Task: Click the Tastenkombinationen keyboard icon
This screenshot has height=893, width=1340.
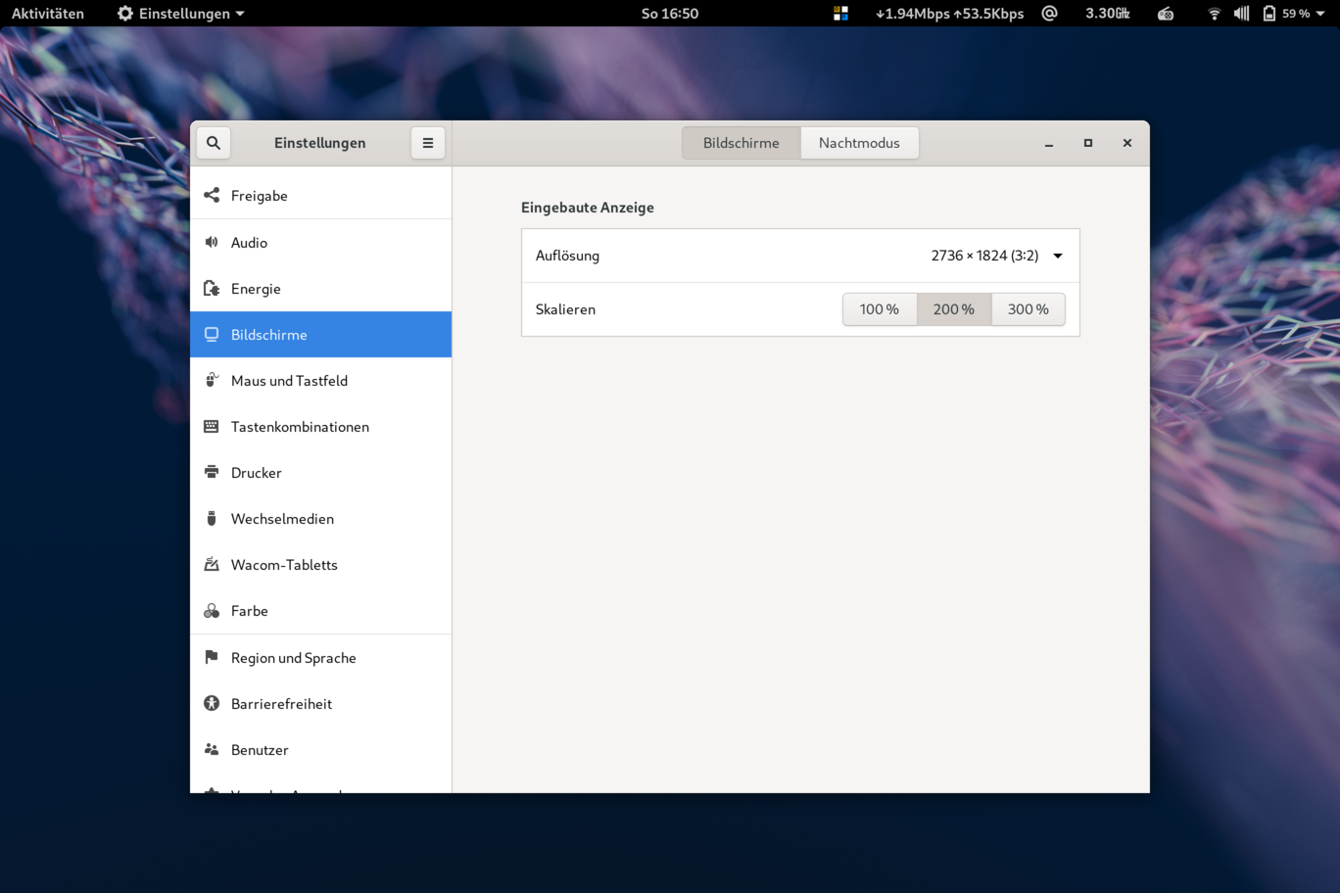Action: 212,426
